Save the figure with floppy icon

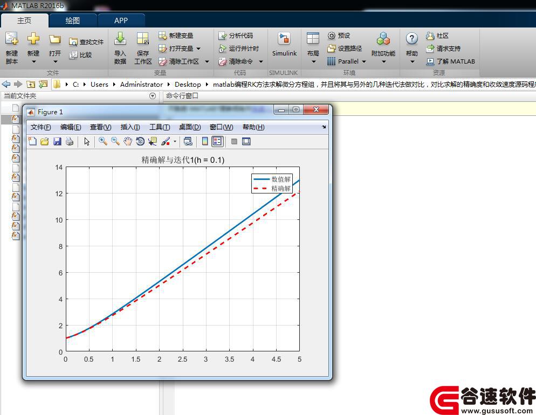57,141
